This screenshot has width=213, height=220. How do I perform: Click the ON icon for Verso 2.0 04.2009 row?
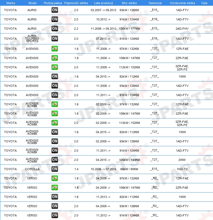(55, 206)
